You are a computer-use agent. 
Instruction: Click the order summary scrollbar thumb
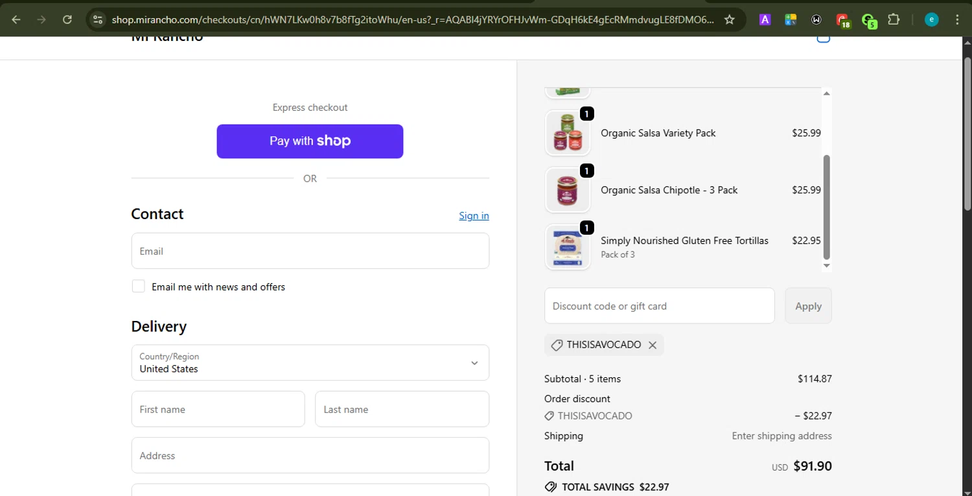click(x=826, y=207)
